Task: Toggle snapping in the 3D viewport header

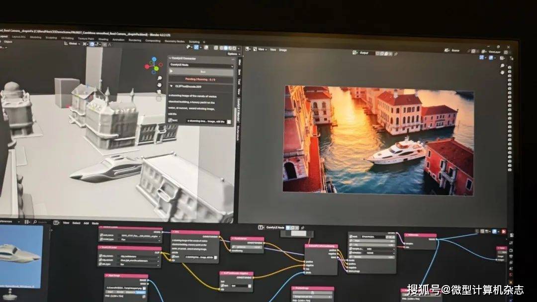Action: click(x=92, y=44)
